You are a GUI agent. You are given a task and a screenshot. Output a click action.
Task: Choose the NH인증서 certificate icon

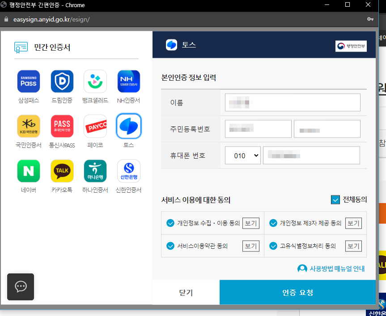tap(129, 81)
